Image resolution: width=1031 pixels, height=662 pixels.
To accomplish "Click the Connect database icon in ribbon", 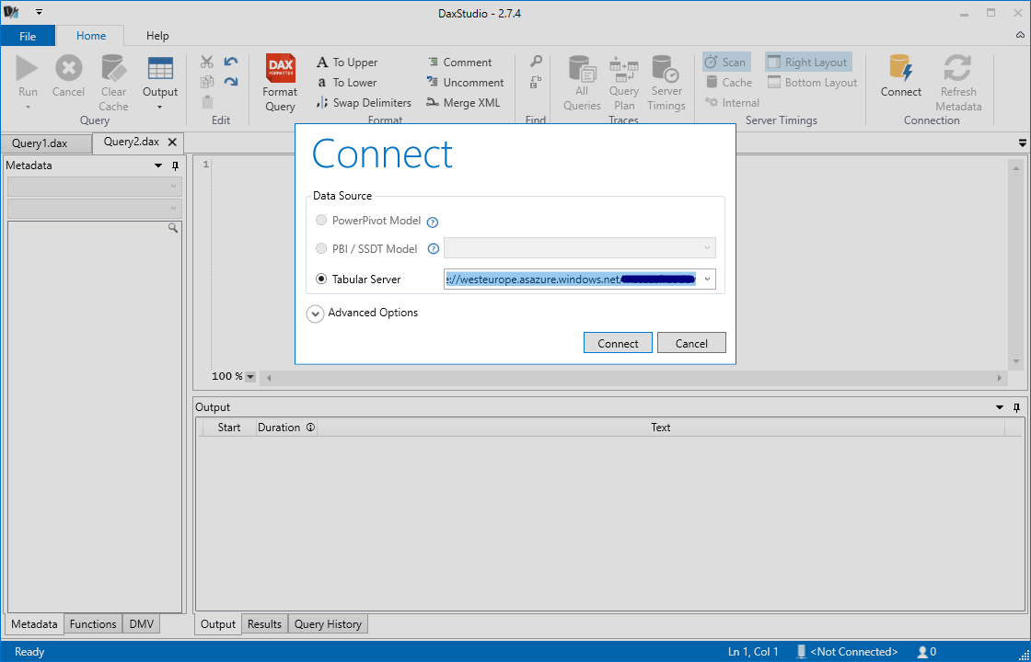I will [901, 68].
